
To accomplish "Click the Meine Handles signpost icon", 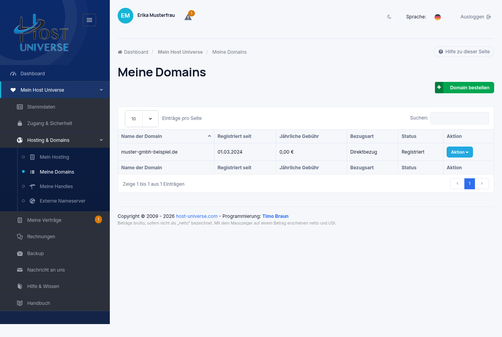I will [33, 187].
